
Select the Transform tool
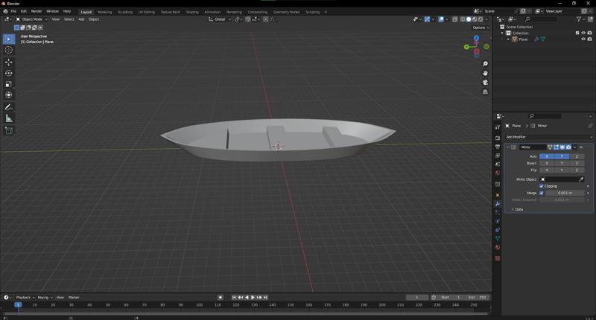click(x=9, y=95)
